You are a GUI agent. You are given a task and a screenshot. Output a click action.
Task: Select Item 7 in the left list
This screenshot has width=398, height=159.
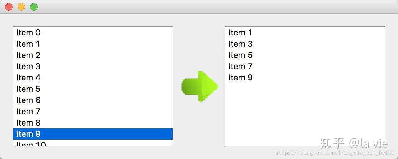pos(28,111)
